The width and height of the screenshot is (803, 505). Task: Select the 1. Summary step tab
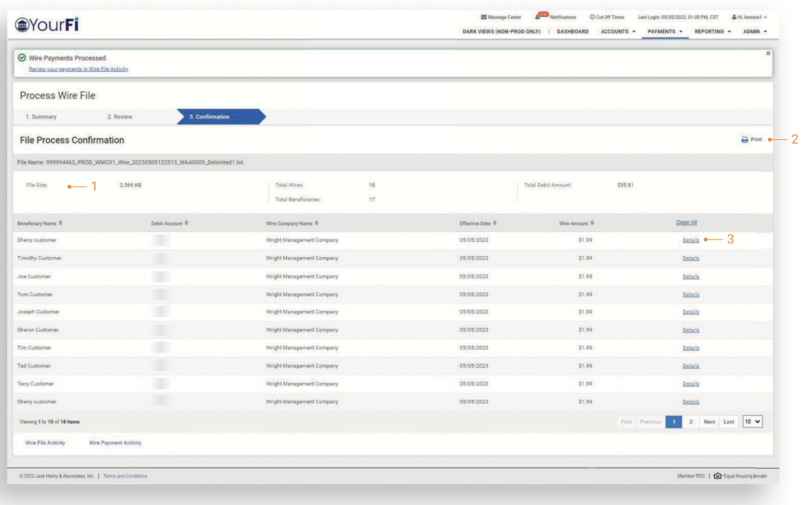41,117
